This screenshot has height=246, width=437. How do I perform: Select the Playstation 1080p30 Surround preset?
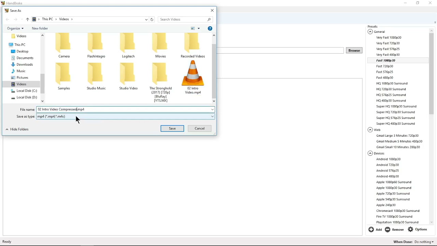(397, 222)
